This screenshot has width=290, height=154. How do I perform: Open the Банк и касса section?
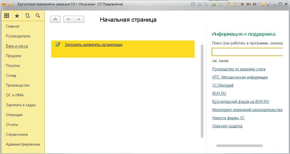coord(17,46)
